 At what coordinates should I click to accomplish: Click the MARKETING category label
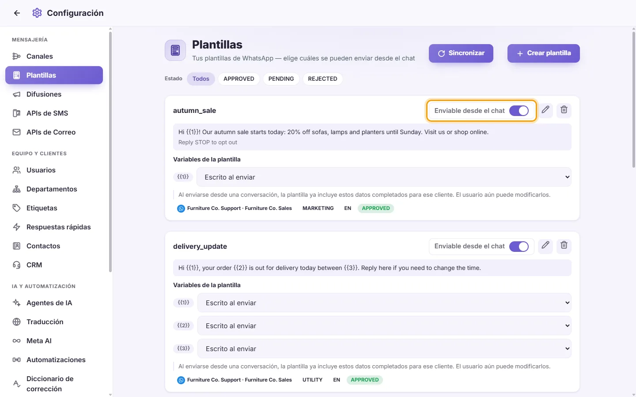[318, 208]
